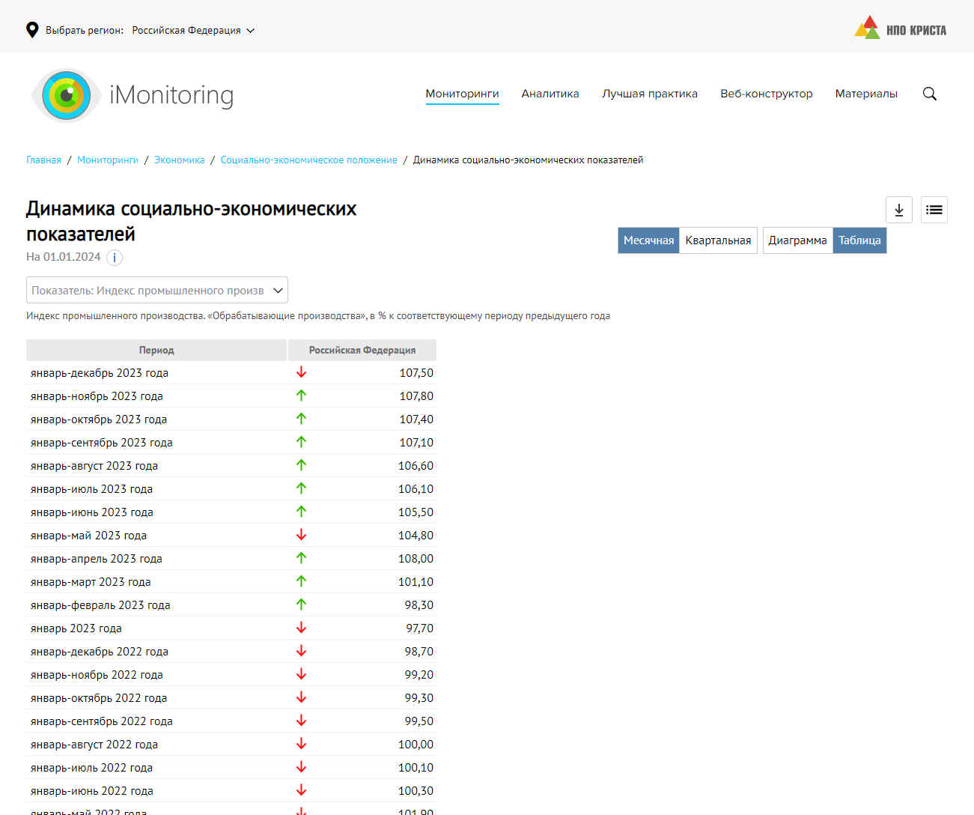
Task: Open the Лучшая практика menu item
Action: click(x=650, y=94)
